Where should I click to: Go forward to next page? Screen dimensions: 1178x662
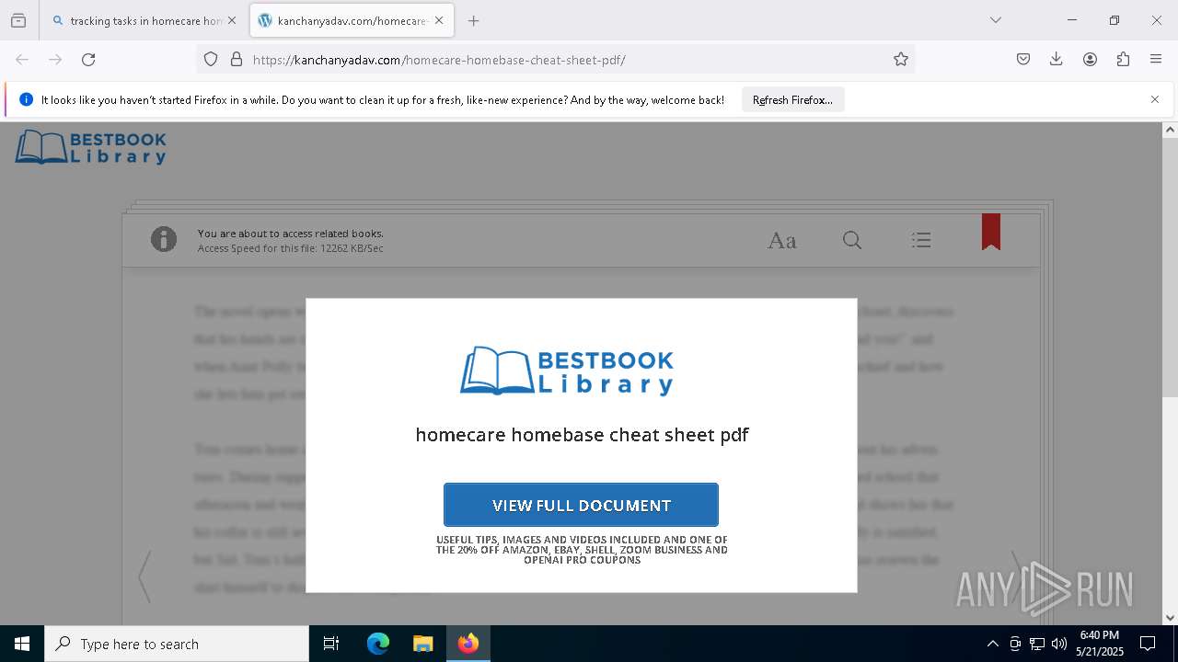tap(55, 60)
